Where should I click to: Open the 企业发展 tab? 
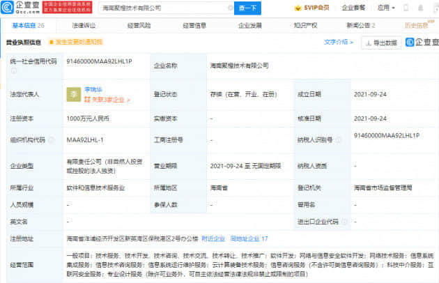pos(249,26)
